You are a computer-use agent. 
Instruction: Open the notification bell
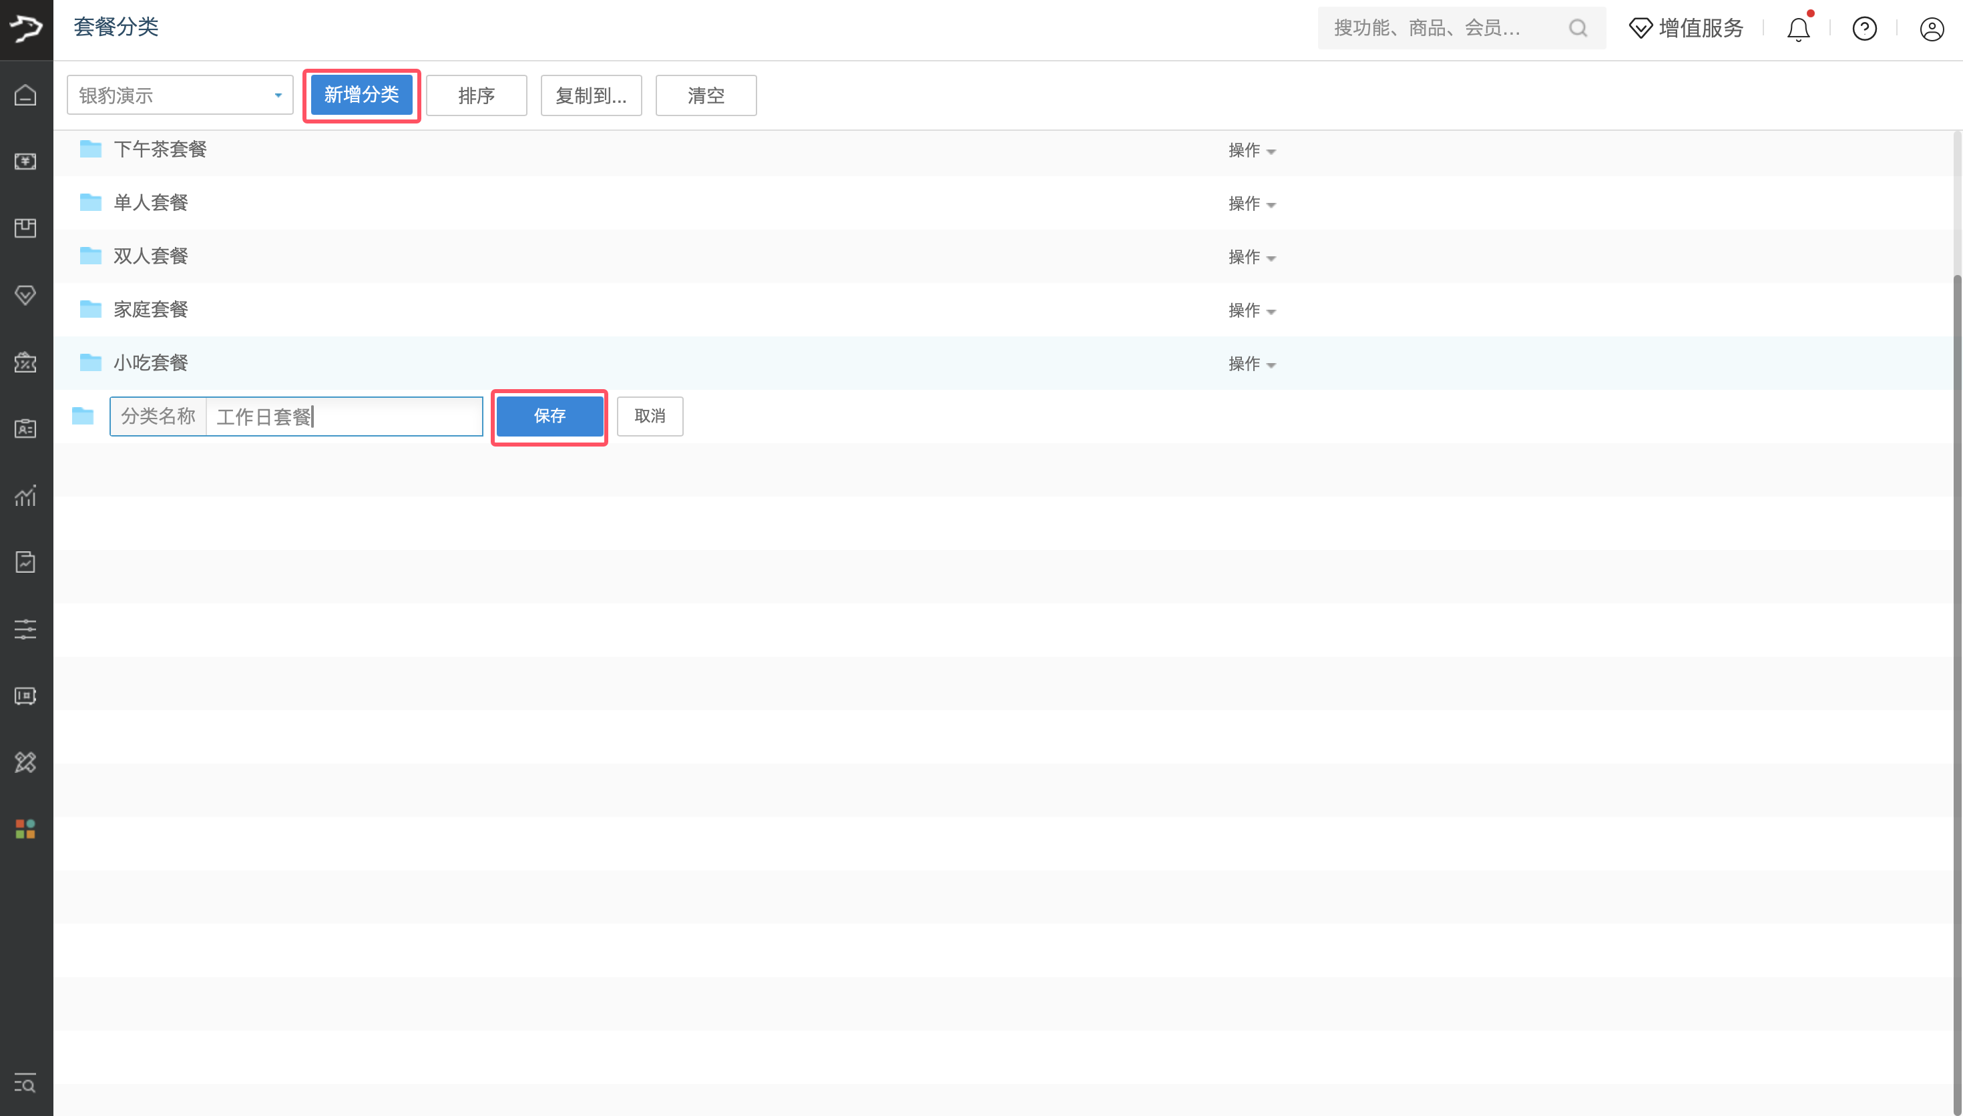1797,29
